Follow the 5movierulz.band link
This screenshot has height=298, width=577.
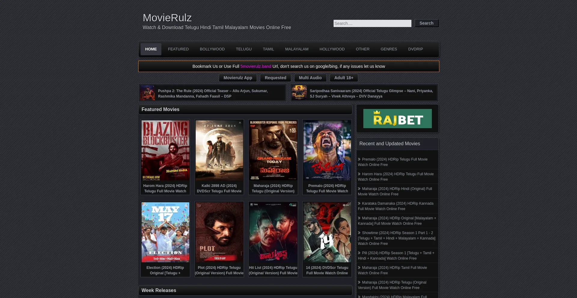[x=256, y=66]
